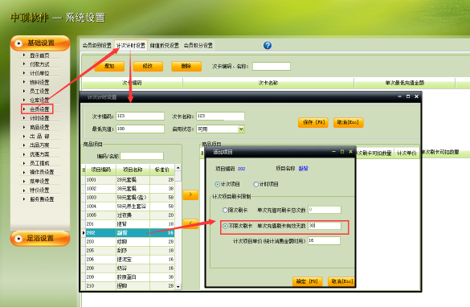Open the 启用状态 dropdown showing 可用
470x307 pixels.
241,129
